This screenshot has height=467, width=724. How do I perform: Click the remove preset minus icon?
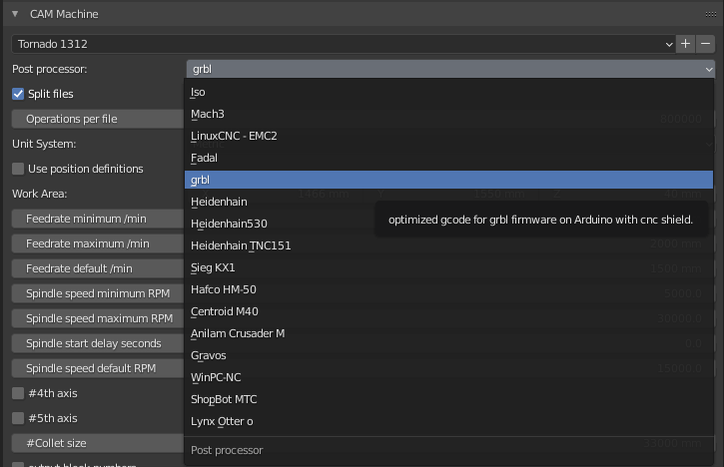(x=706, y=44)
